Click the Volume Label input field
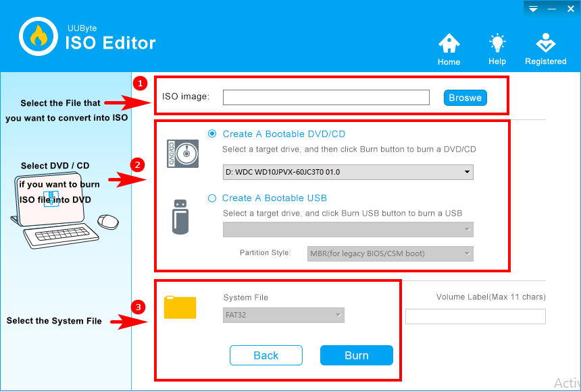Screen dimensions: 581x391 pos(476,316)
